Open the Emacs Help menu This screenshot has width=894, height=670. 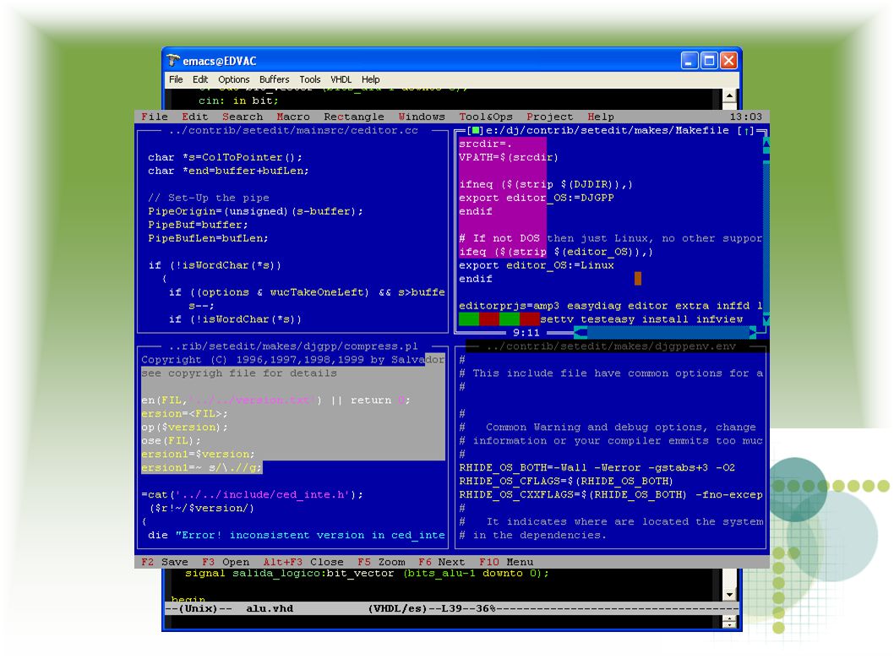click(x=371, y=79)
